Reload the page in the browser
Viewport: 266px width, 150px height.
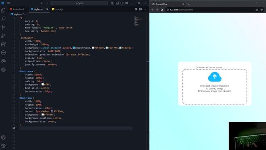[162, 10]
